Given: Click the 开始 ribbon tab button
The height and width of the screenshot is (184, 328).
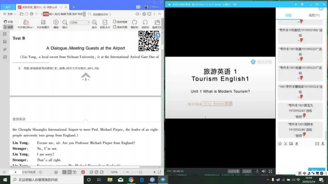Looking at the screenshot, I should [x=46, y=14].
